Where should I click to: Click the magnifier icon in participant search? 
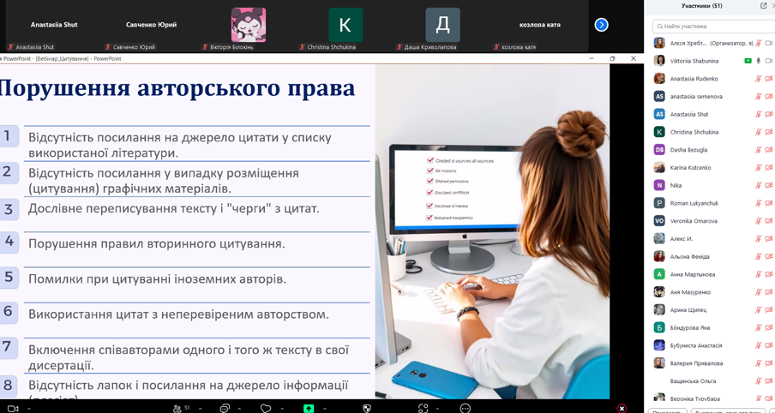coord(659,27)
